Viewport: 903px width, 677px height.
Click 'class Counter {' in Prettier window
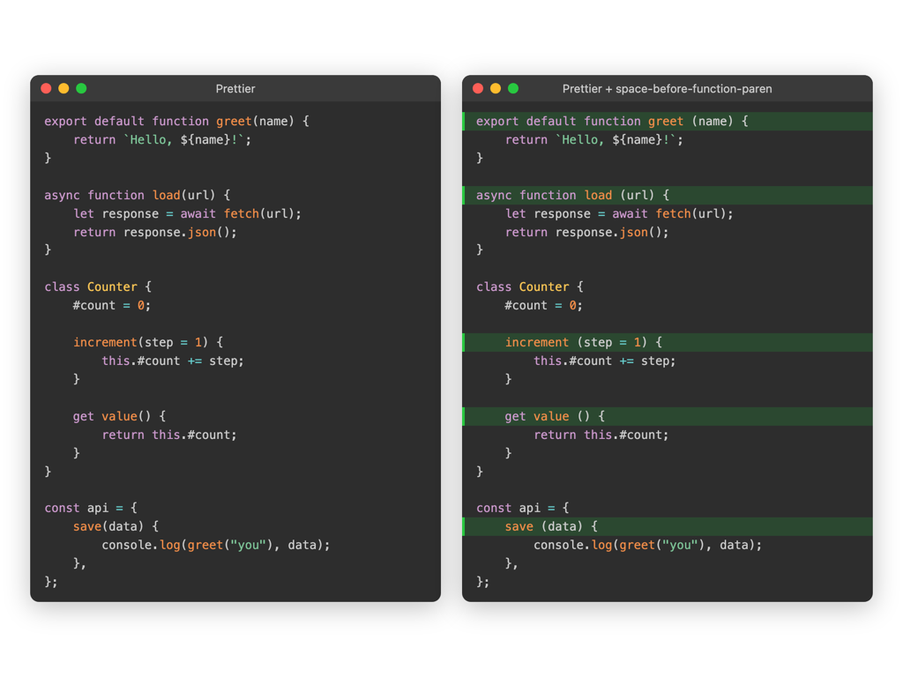click(x=98, y=286)
